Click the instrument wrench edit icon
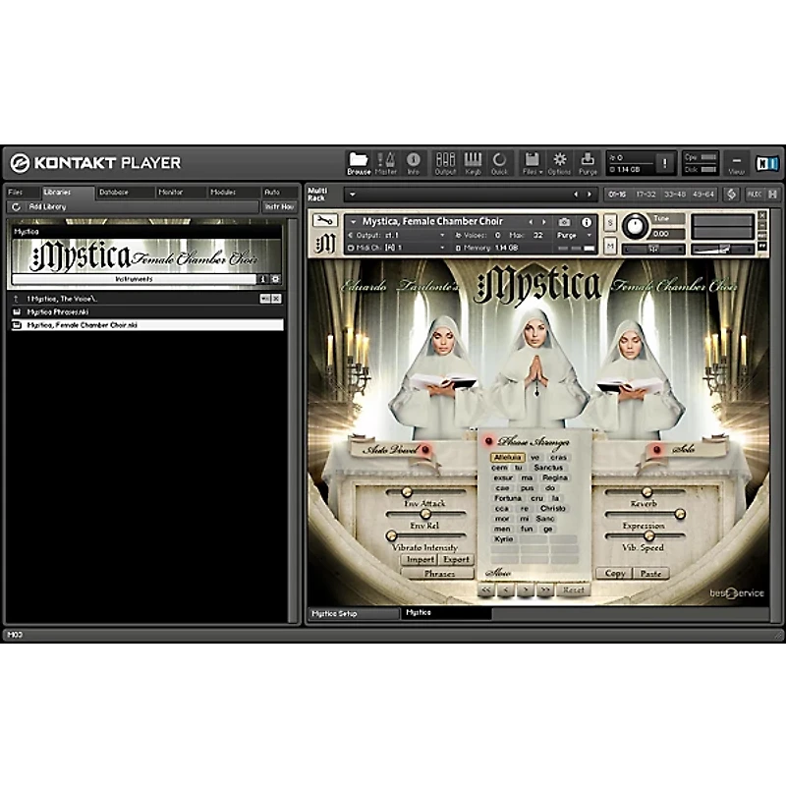786x786 pixels. pyautogui.click(x=324, y=221)
